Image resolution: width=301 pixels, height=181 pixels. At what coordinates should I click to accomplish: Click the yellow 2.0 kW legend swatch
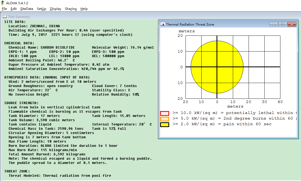coord(164,125)
